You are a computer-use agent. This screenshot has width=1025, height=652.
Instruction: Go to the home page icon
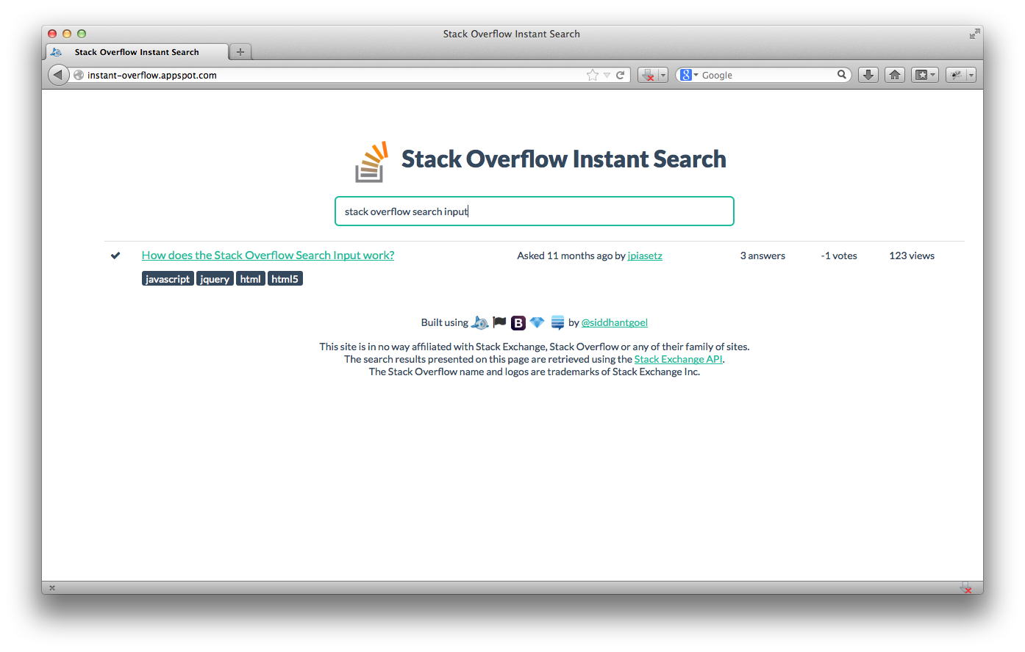pyautogui.click(x=895, y=75)
